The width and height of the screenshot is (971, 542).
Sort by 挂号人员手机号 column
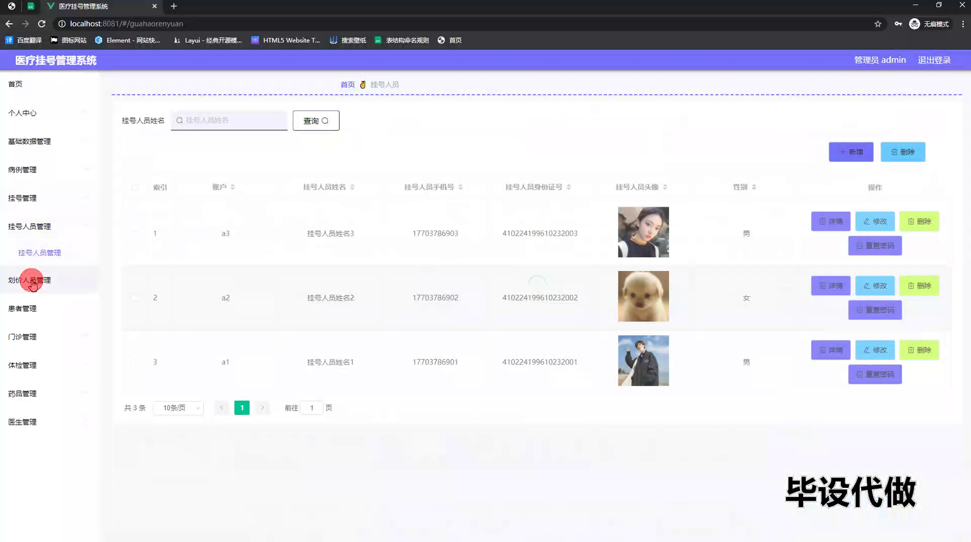pos(460,187)
